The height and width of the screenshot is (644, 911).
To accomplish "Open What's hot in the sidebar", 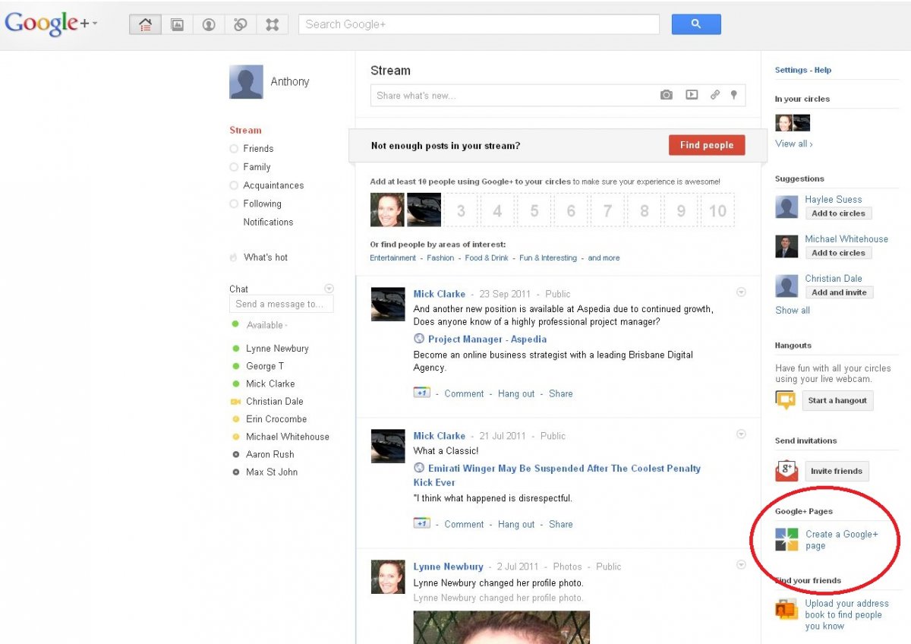I will 266,257.
